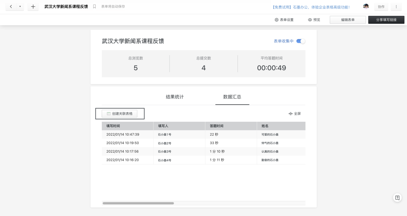Viewport: 407px width, 216px height.
Task: Click 预览 preview with eye icon
Action: pyautogui.click(x=314, y=20)
